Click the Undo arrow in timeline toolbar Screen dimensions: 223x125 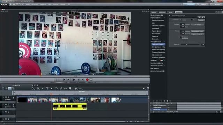pyautogui.click(x=32, y=89)
